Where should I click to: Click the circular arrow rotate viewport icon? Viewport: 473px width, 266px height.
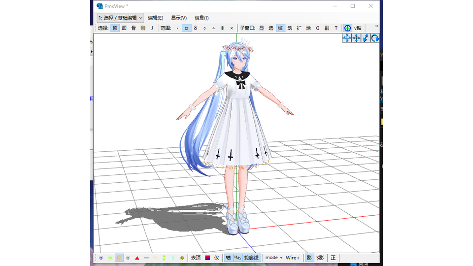[374, 38]
